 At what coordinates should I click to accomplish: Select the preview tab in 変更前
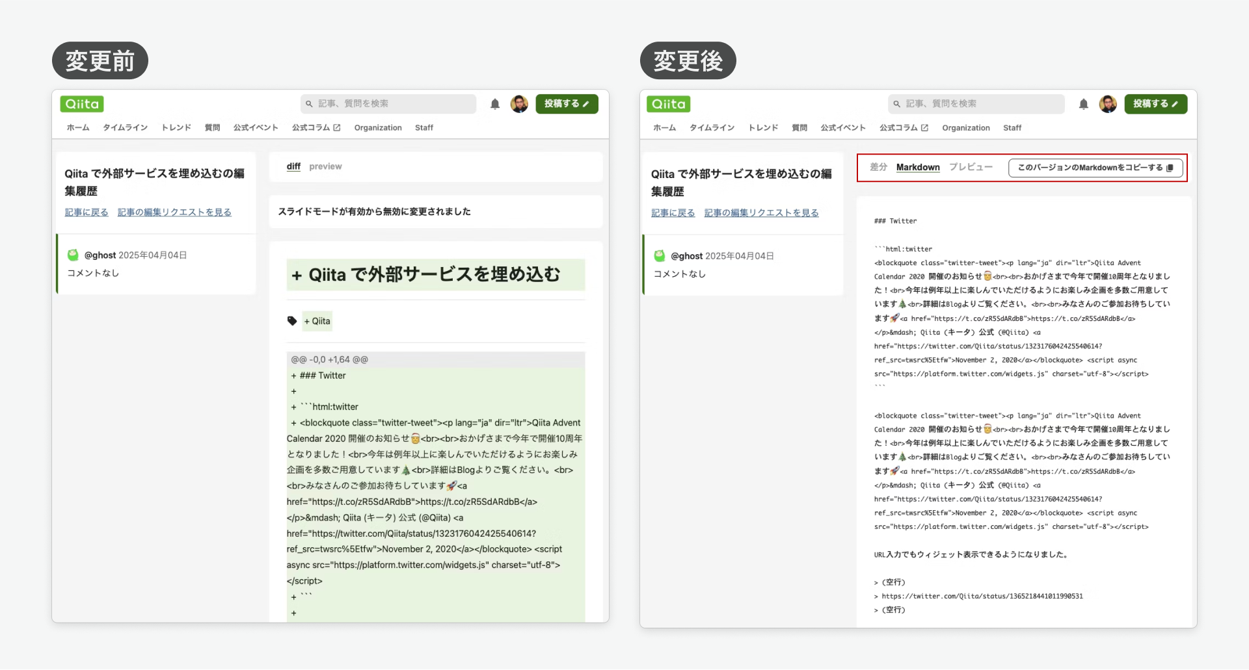325,166
